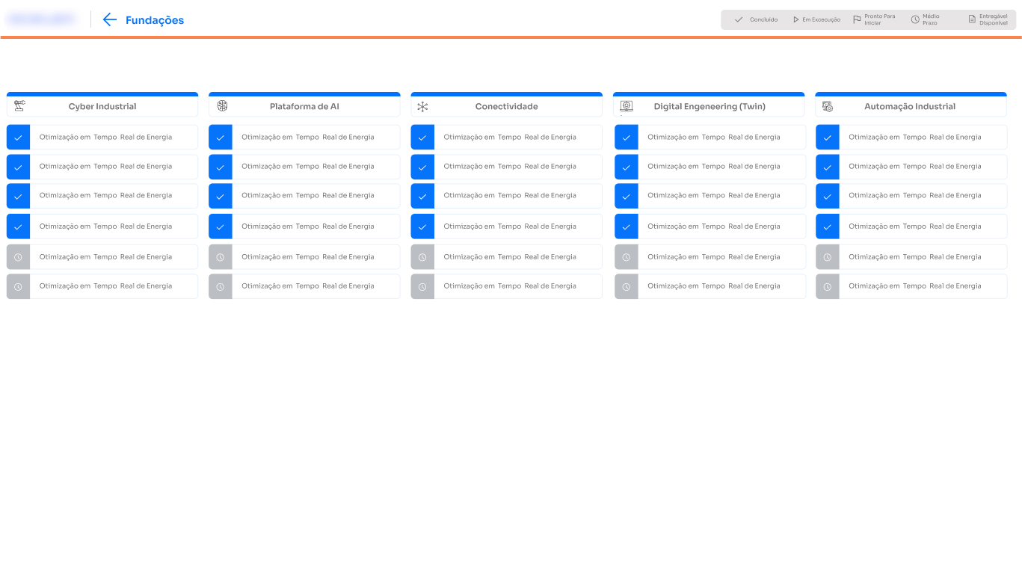Click the network icon next to Conectividade
The width and height of the screenshot is (1022, 574).
(x=423, y=105)
